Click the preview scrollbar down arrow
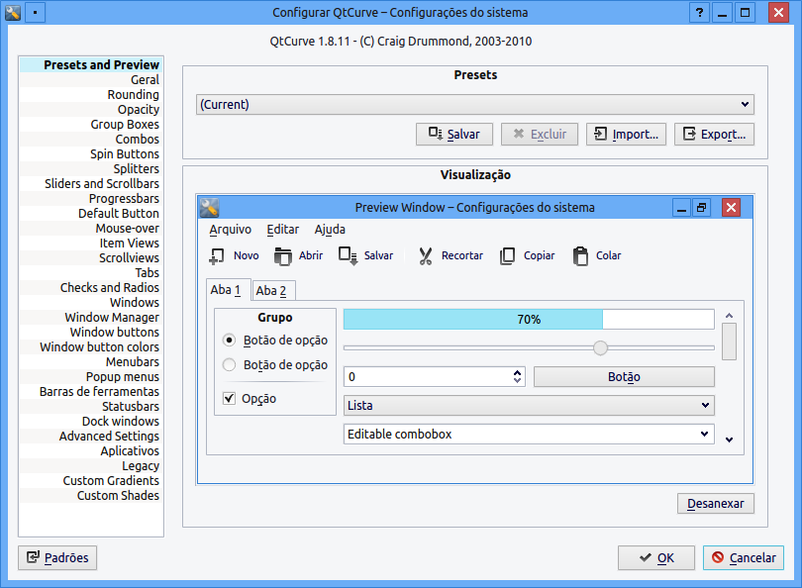Screen dimensions: 802x588 pos(730,440)
